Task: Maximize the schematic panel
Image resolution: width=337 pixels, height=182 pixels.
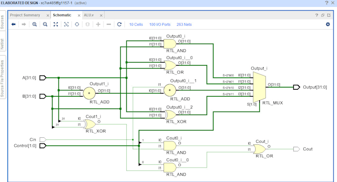Action: point(329,15)
